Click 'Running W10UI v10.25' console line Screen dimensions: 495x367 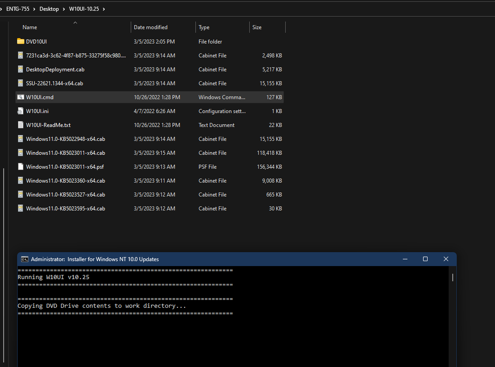(x=53, y=277)
